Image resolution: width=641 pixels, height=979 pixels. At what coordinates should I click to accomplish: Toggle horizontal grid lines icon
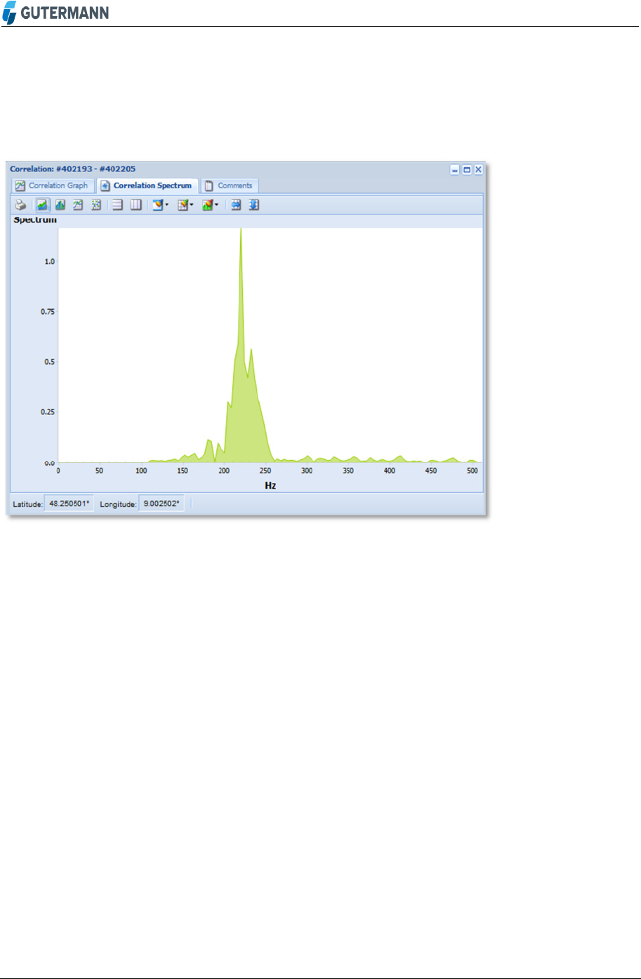tap(118, 205)
